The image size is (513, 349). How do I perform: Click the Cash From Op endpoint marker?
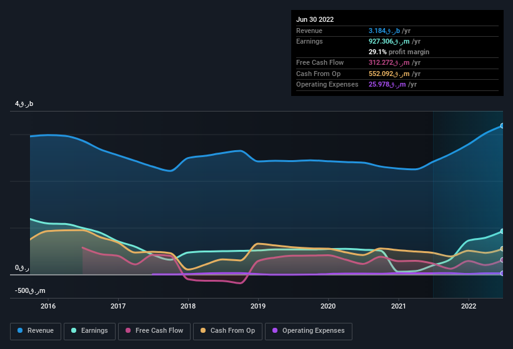click(x=502, y=249)
